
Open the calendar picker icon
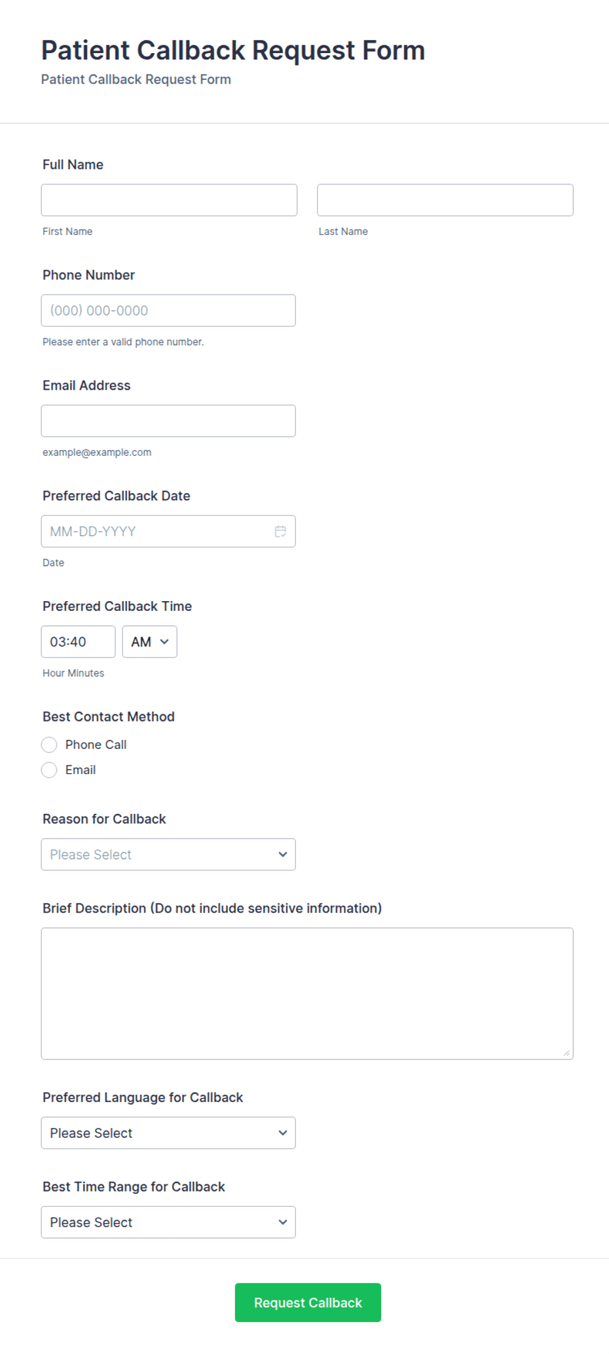point(280,531)
